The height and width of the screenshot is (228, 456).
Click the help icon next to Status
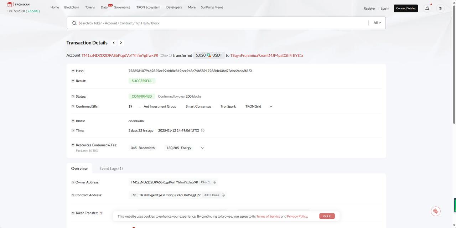point(73,97)
